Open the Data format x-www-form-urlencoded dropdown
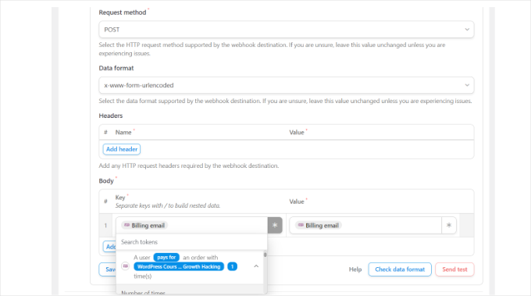The image size is (531, 296). pos(286,85)
